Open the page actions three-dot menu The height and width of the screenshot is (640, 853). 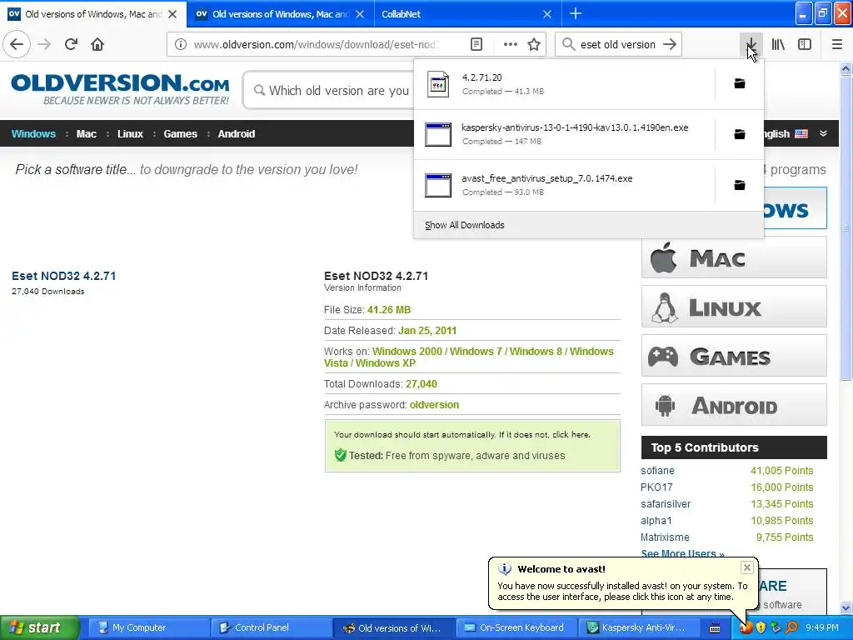(x=511, y=44)
